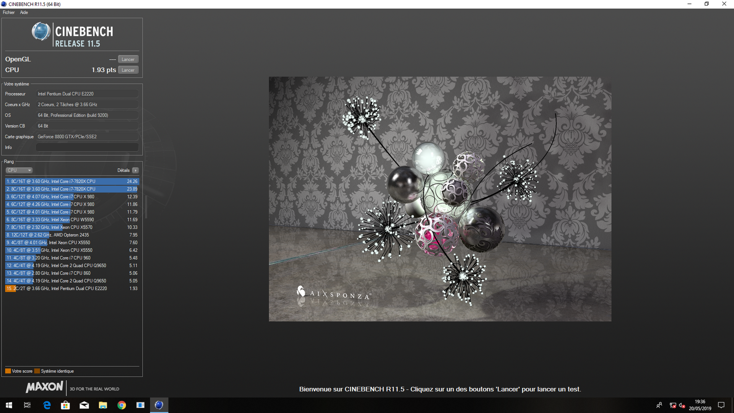The height and width of the screenshot is (413, 734).
Task: Switch to Cinebench taskbar icon
Action: (159, 405)
